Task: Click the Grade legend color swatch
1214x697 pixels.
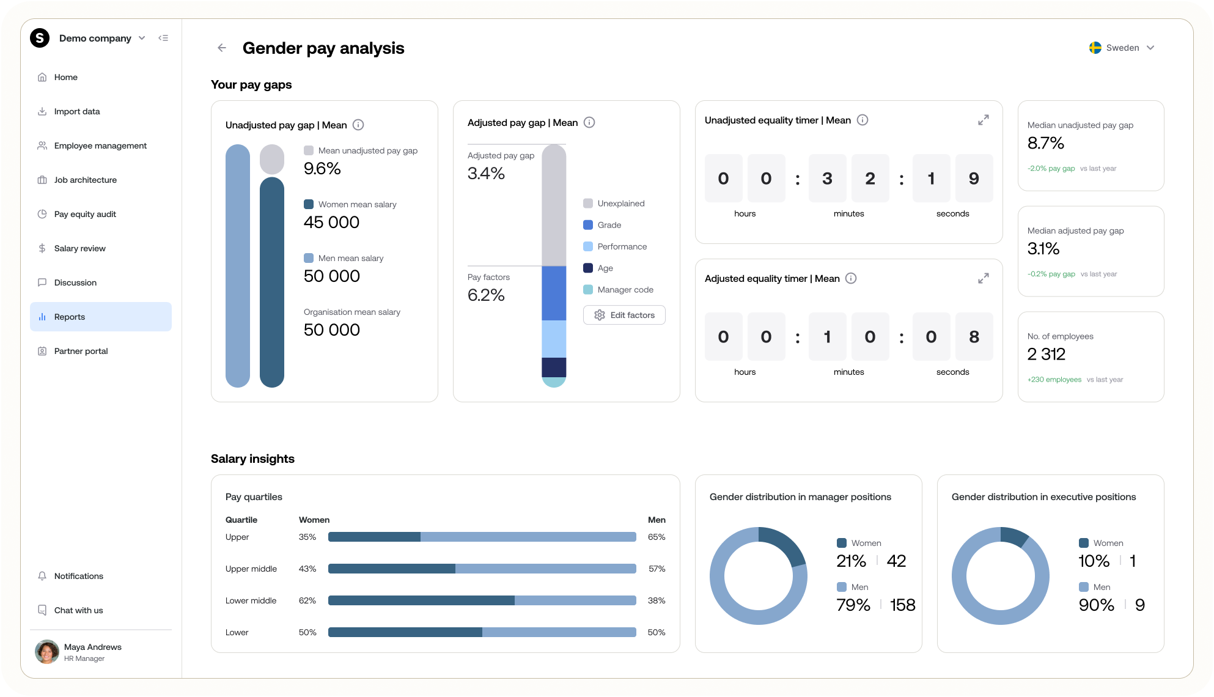Action: [588, 225]
